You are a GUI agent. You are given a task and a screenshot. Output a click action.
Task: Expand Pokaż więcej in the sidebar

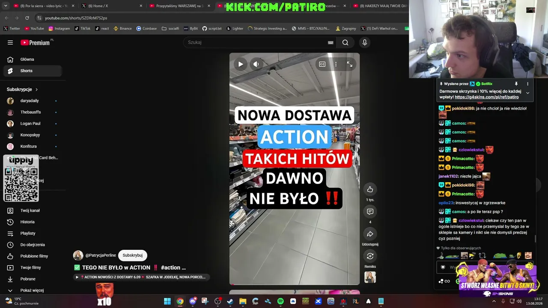point(33,290)
